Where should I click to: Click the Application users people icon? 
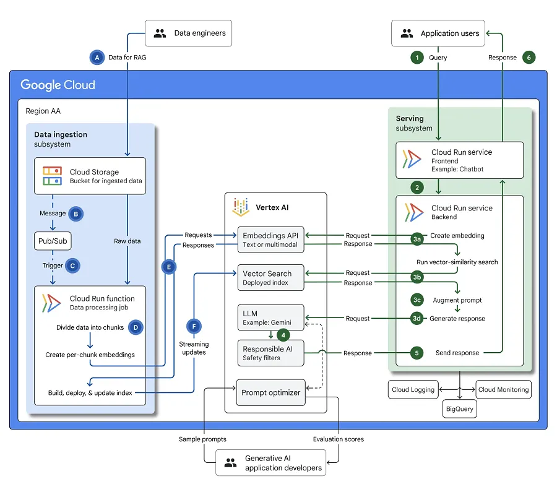point(407,33)
